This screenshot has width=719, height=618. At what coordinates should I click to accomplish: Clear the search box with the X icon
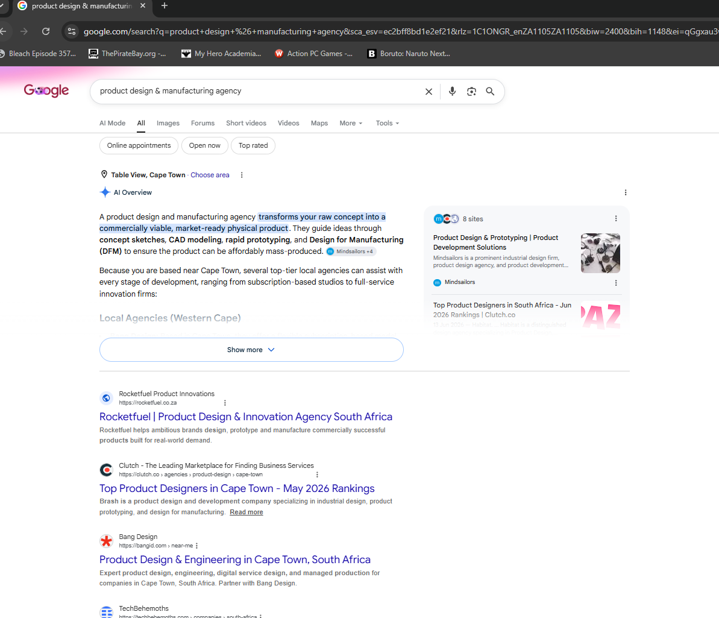pos(429,91)
